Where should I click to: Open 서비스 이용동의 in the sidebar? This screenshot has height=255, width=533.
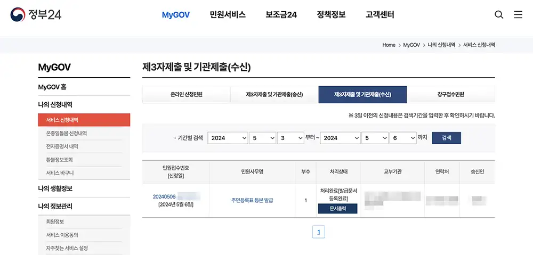(62, 235)
